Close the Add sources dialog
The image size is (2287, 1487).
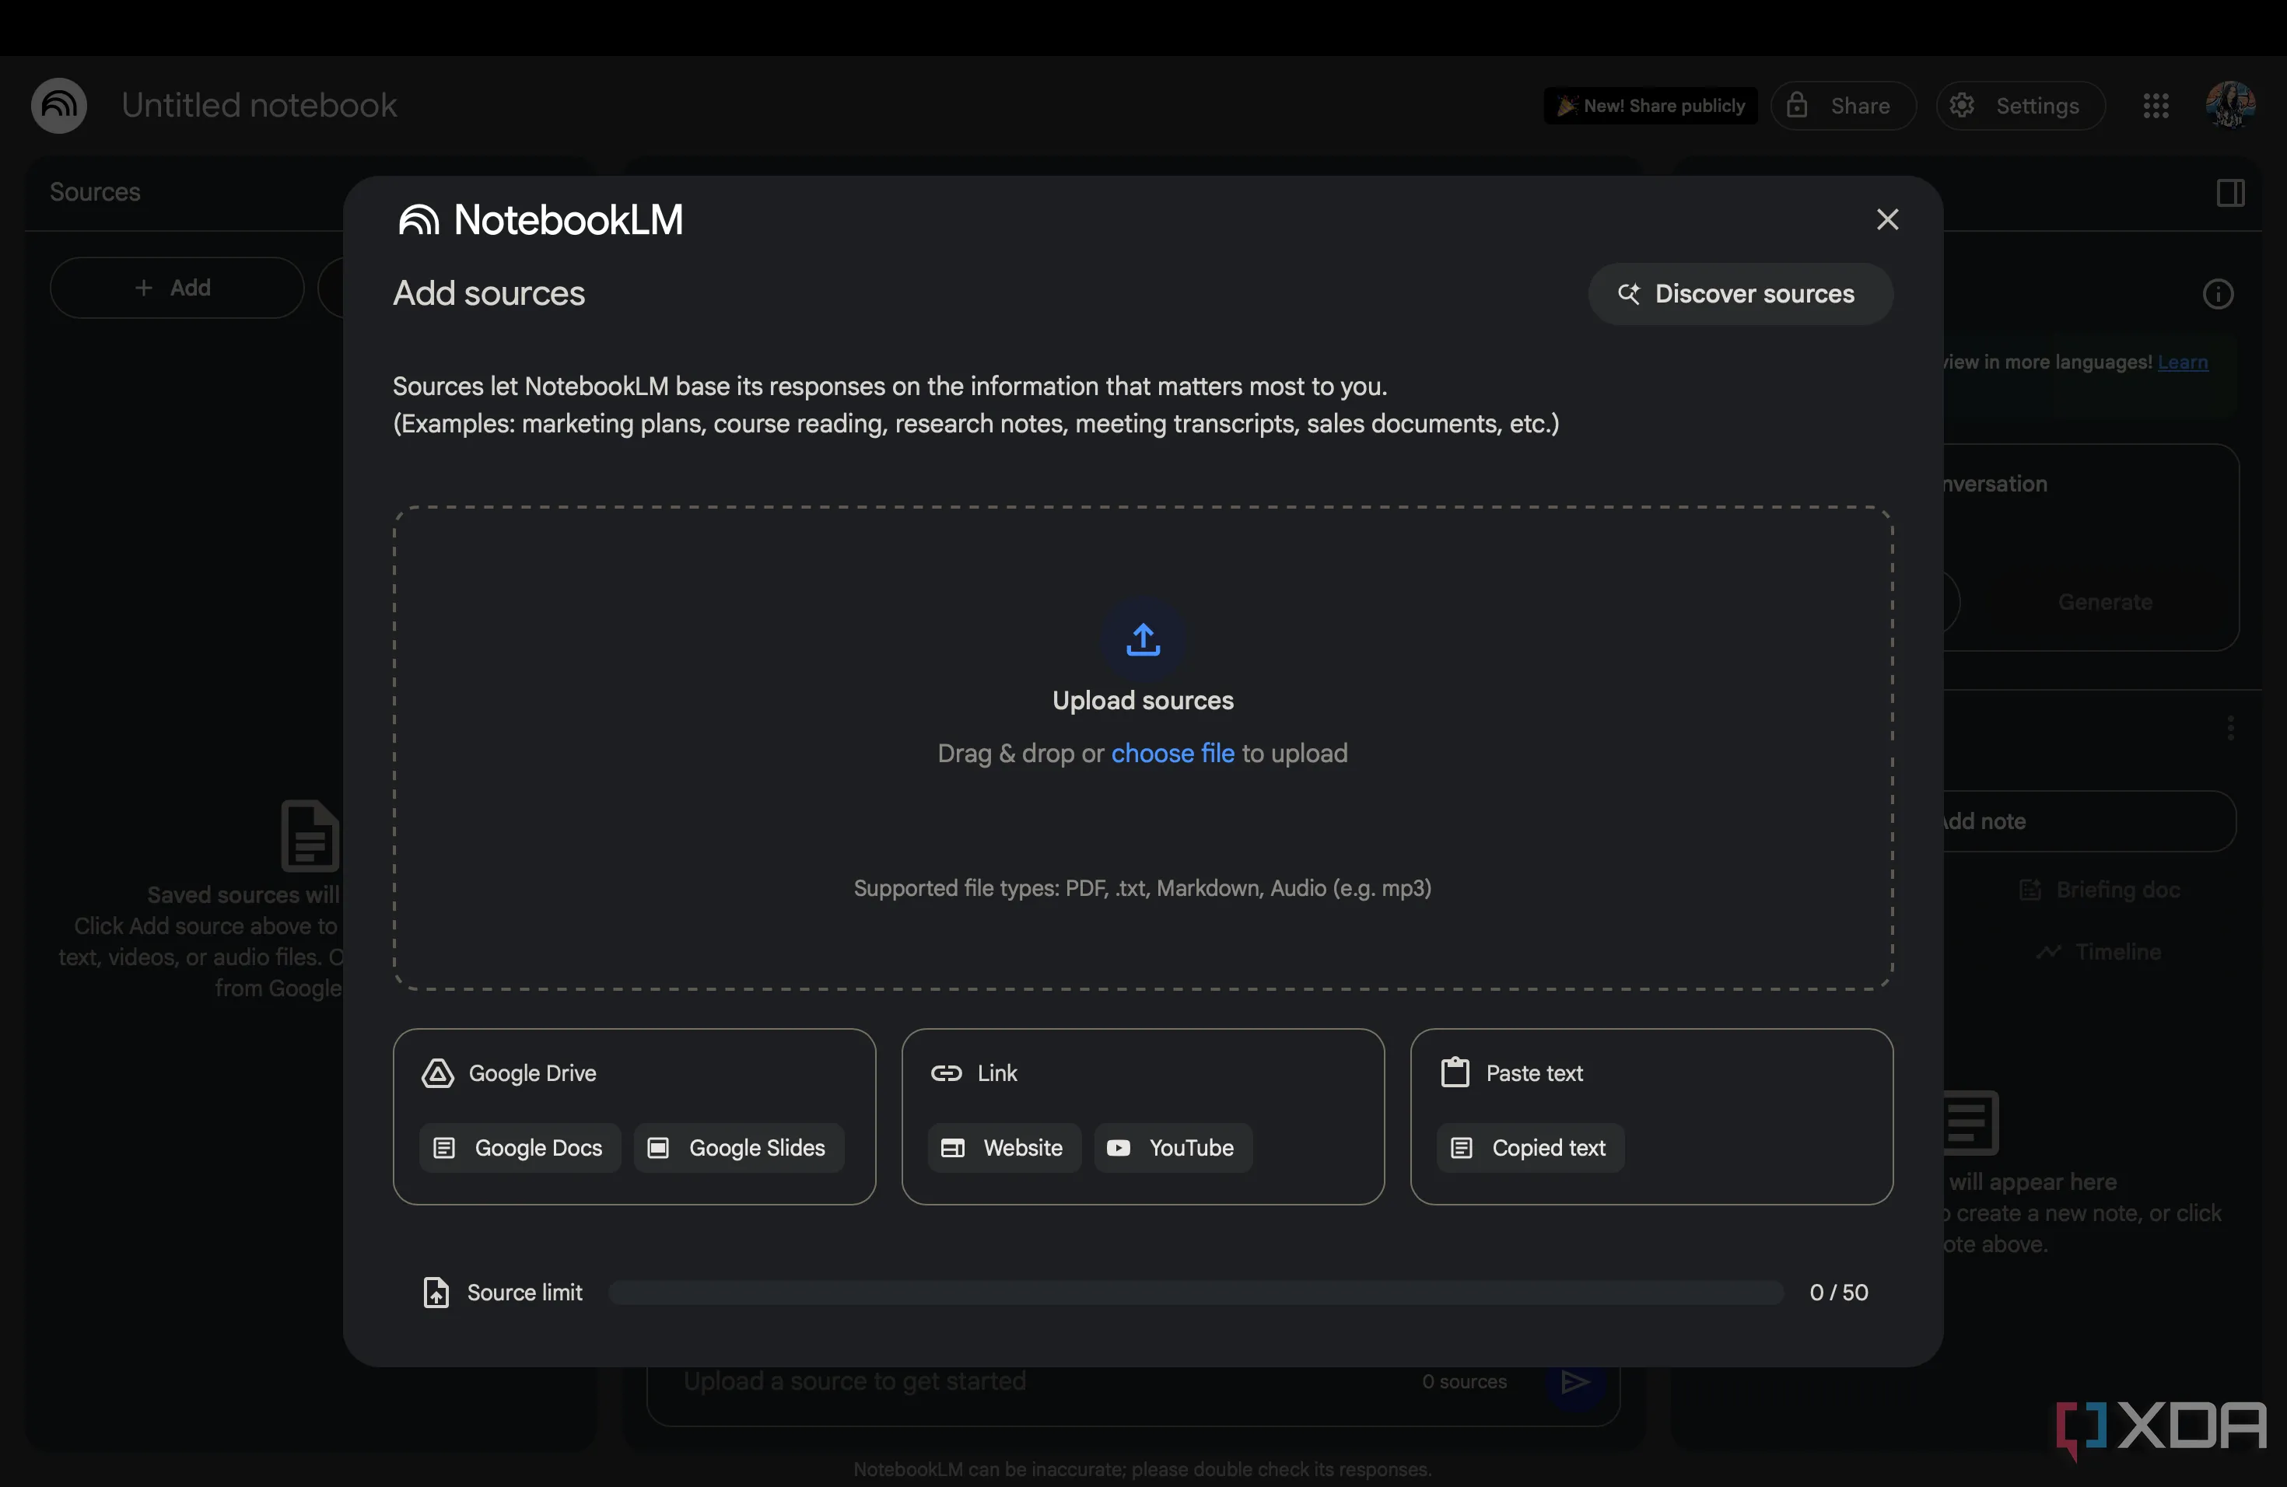[x=1887, y=220]
